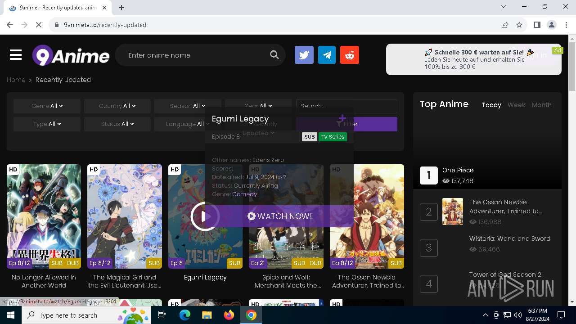Image resolution: width=576 pixels, height=324 pixels.
Task: Open Tower of God Season 2 link
Action: tap(505, 274)
